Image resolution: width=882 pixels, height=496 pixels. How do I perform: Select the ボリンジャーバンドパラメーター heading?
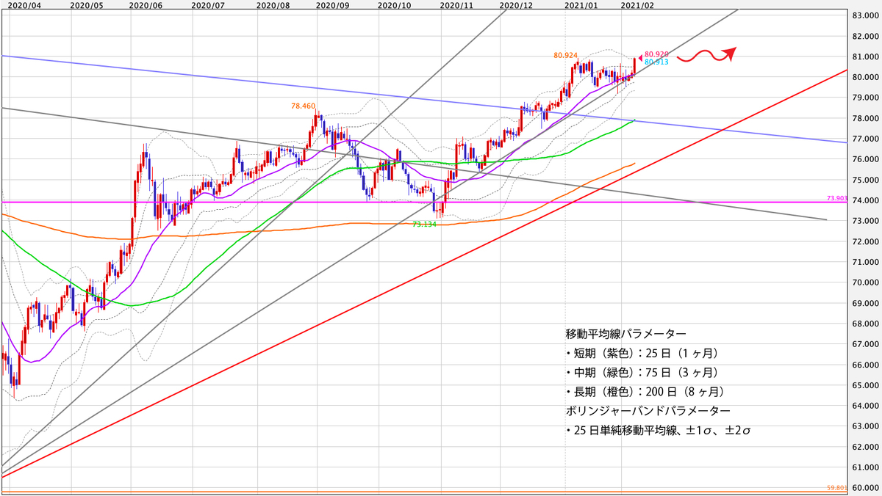click(648, 411)
